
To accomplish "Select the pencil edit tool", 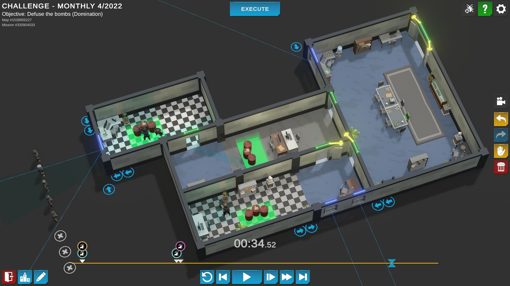I will (x=41, y=277).
